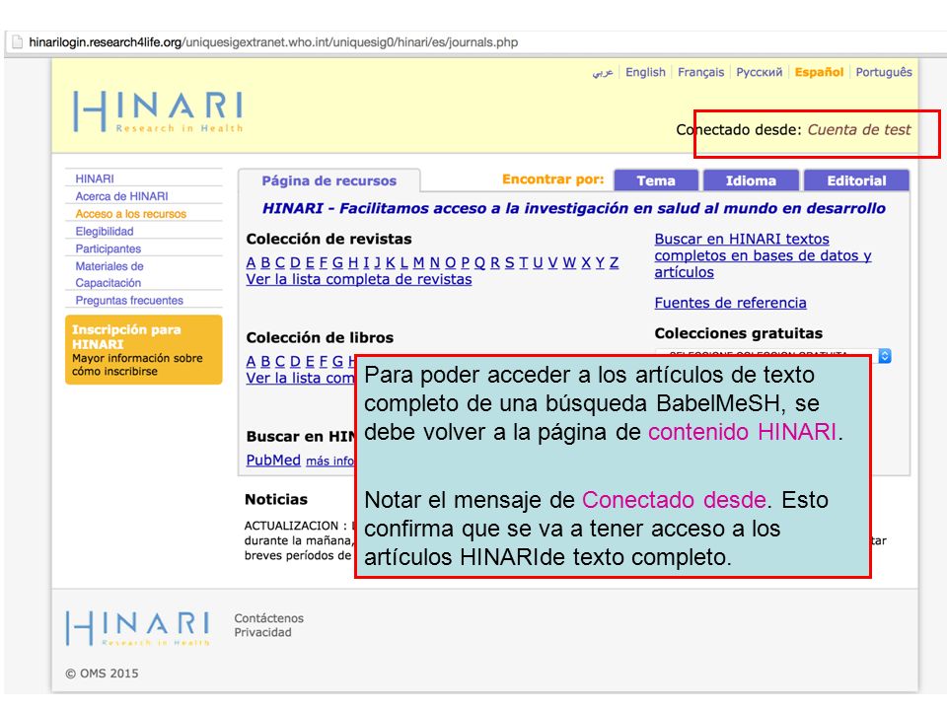Open Fuentes de referencia link
The width and height of the screenshot is (947, 710).
point(730,303)
